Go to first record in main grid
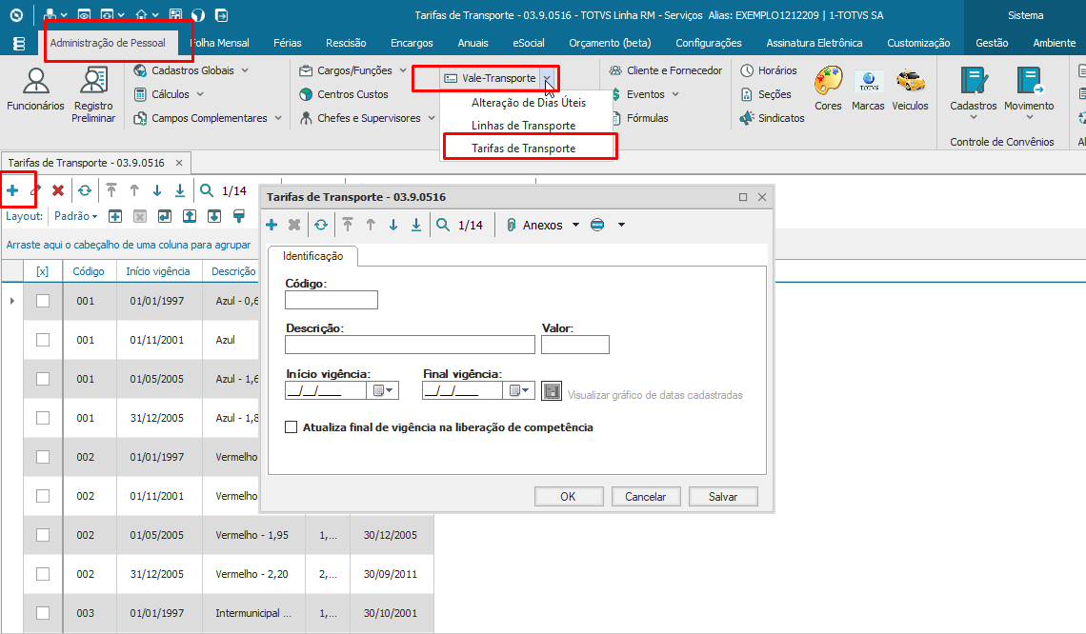 pos(111,190)
